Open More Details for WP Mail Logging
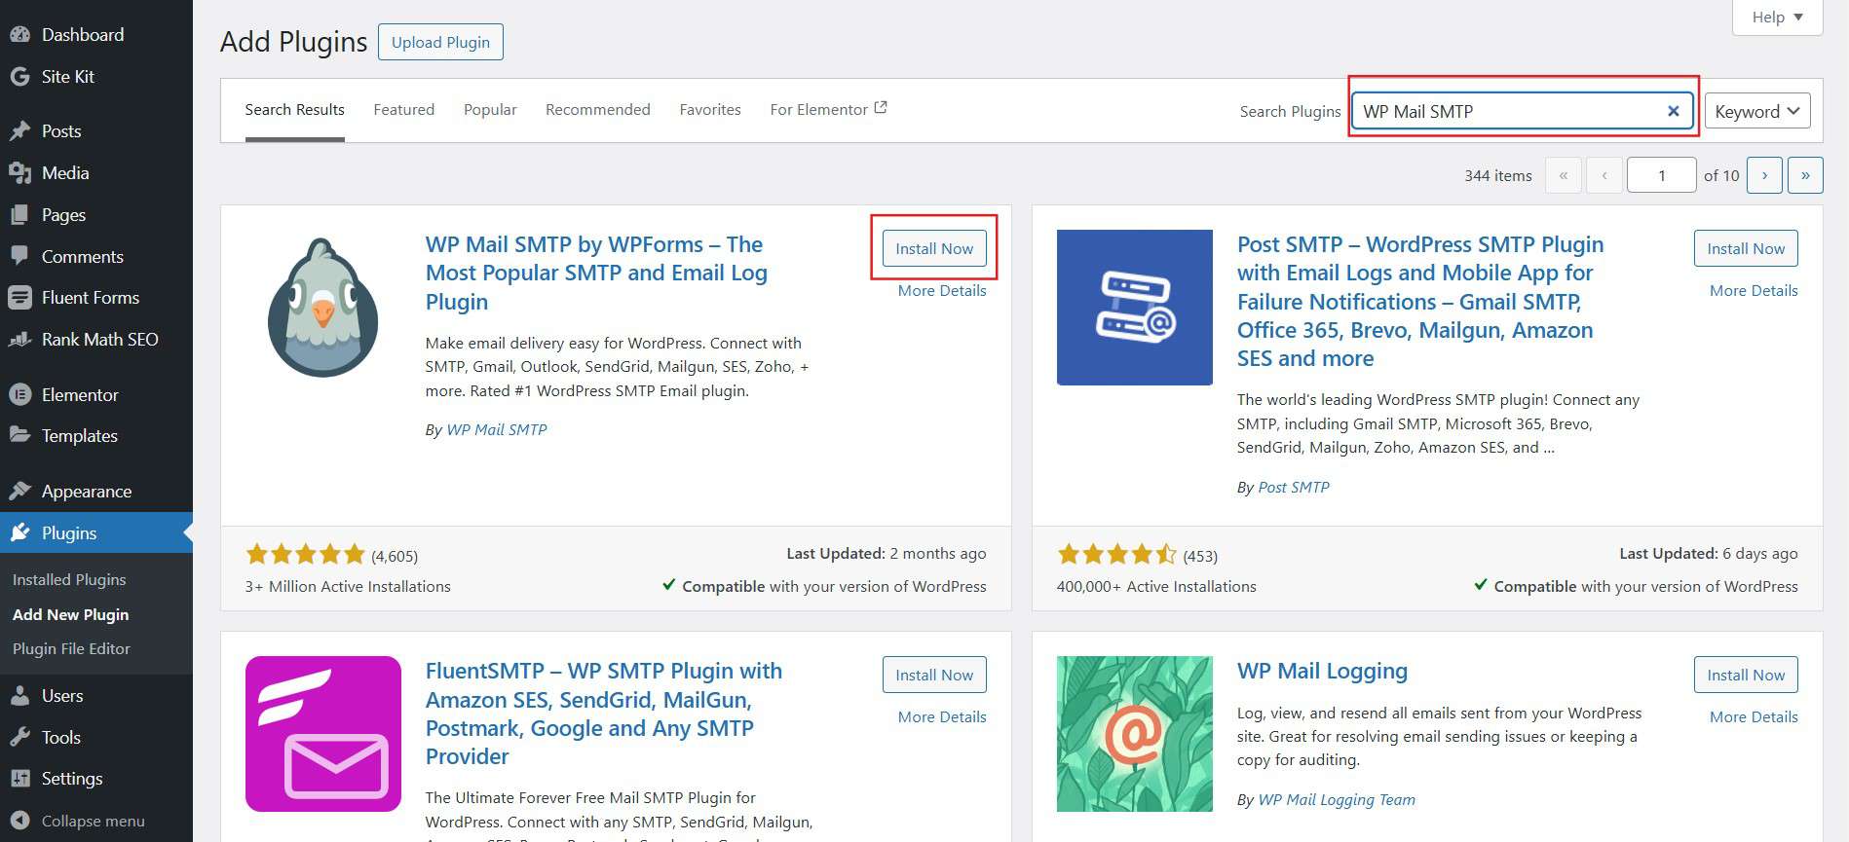Screen dimensions: 1849x842 click(1754, 716)
